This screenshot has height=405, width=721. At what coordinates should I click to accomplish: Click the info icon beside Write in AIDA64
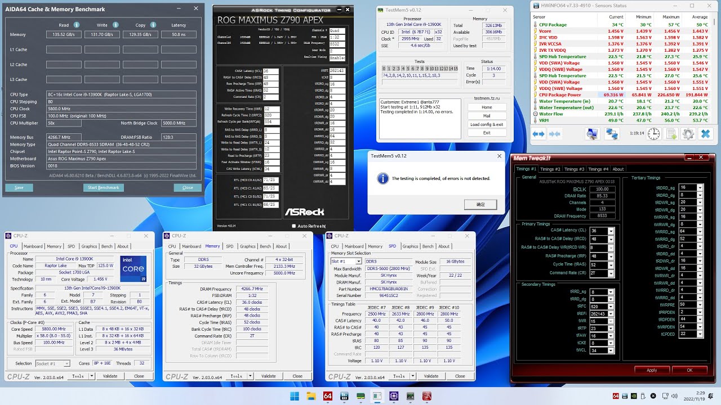[x=115, y=25]
